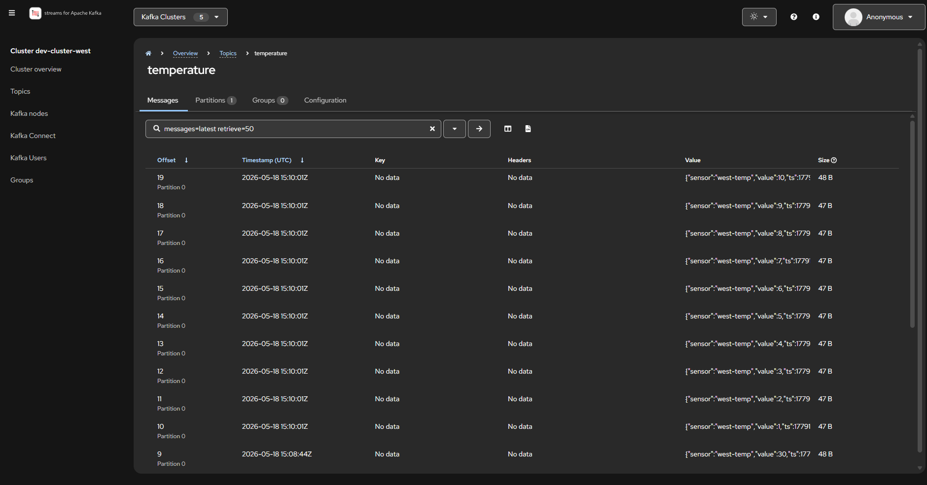Select message row with offset 10
This screenshot has width=927, height=485.
[x=522, y=431]
